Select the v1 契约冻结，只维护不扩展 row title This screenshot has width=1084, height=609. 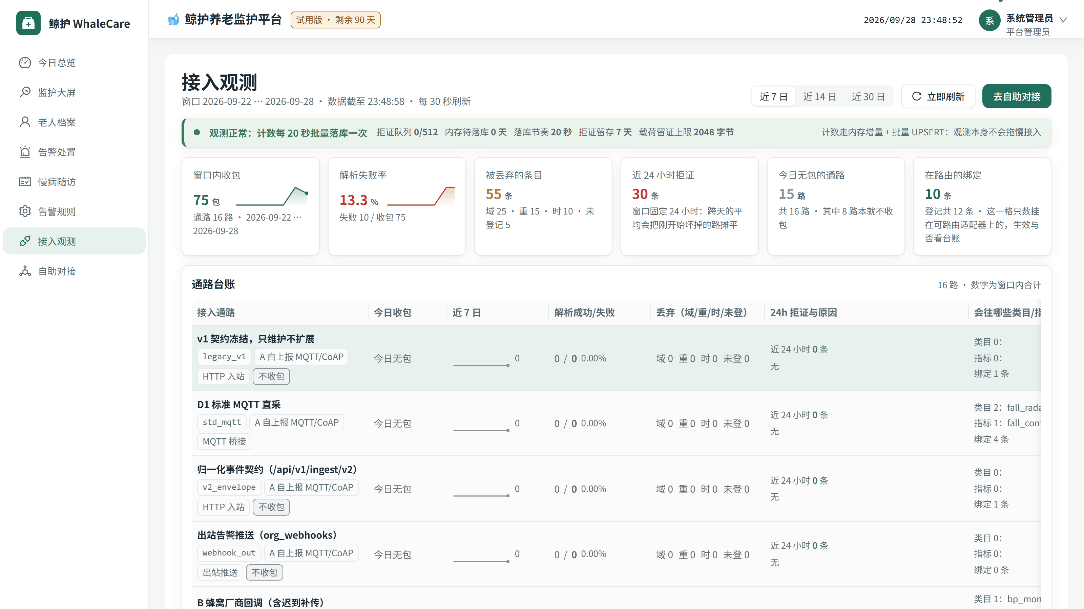tap(256, 339)
